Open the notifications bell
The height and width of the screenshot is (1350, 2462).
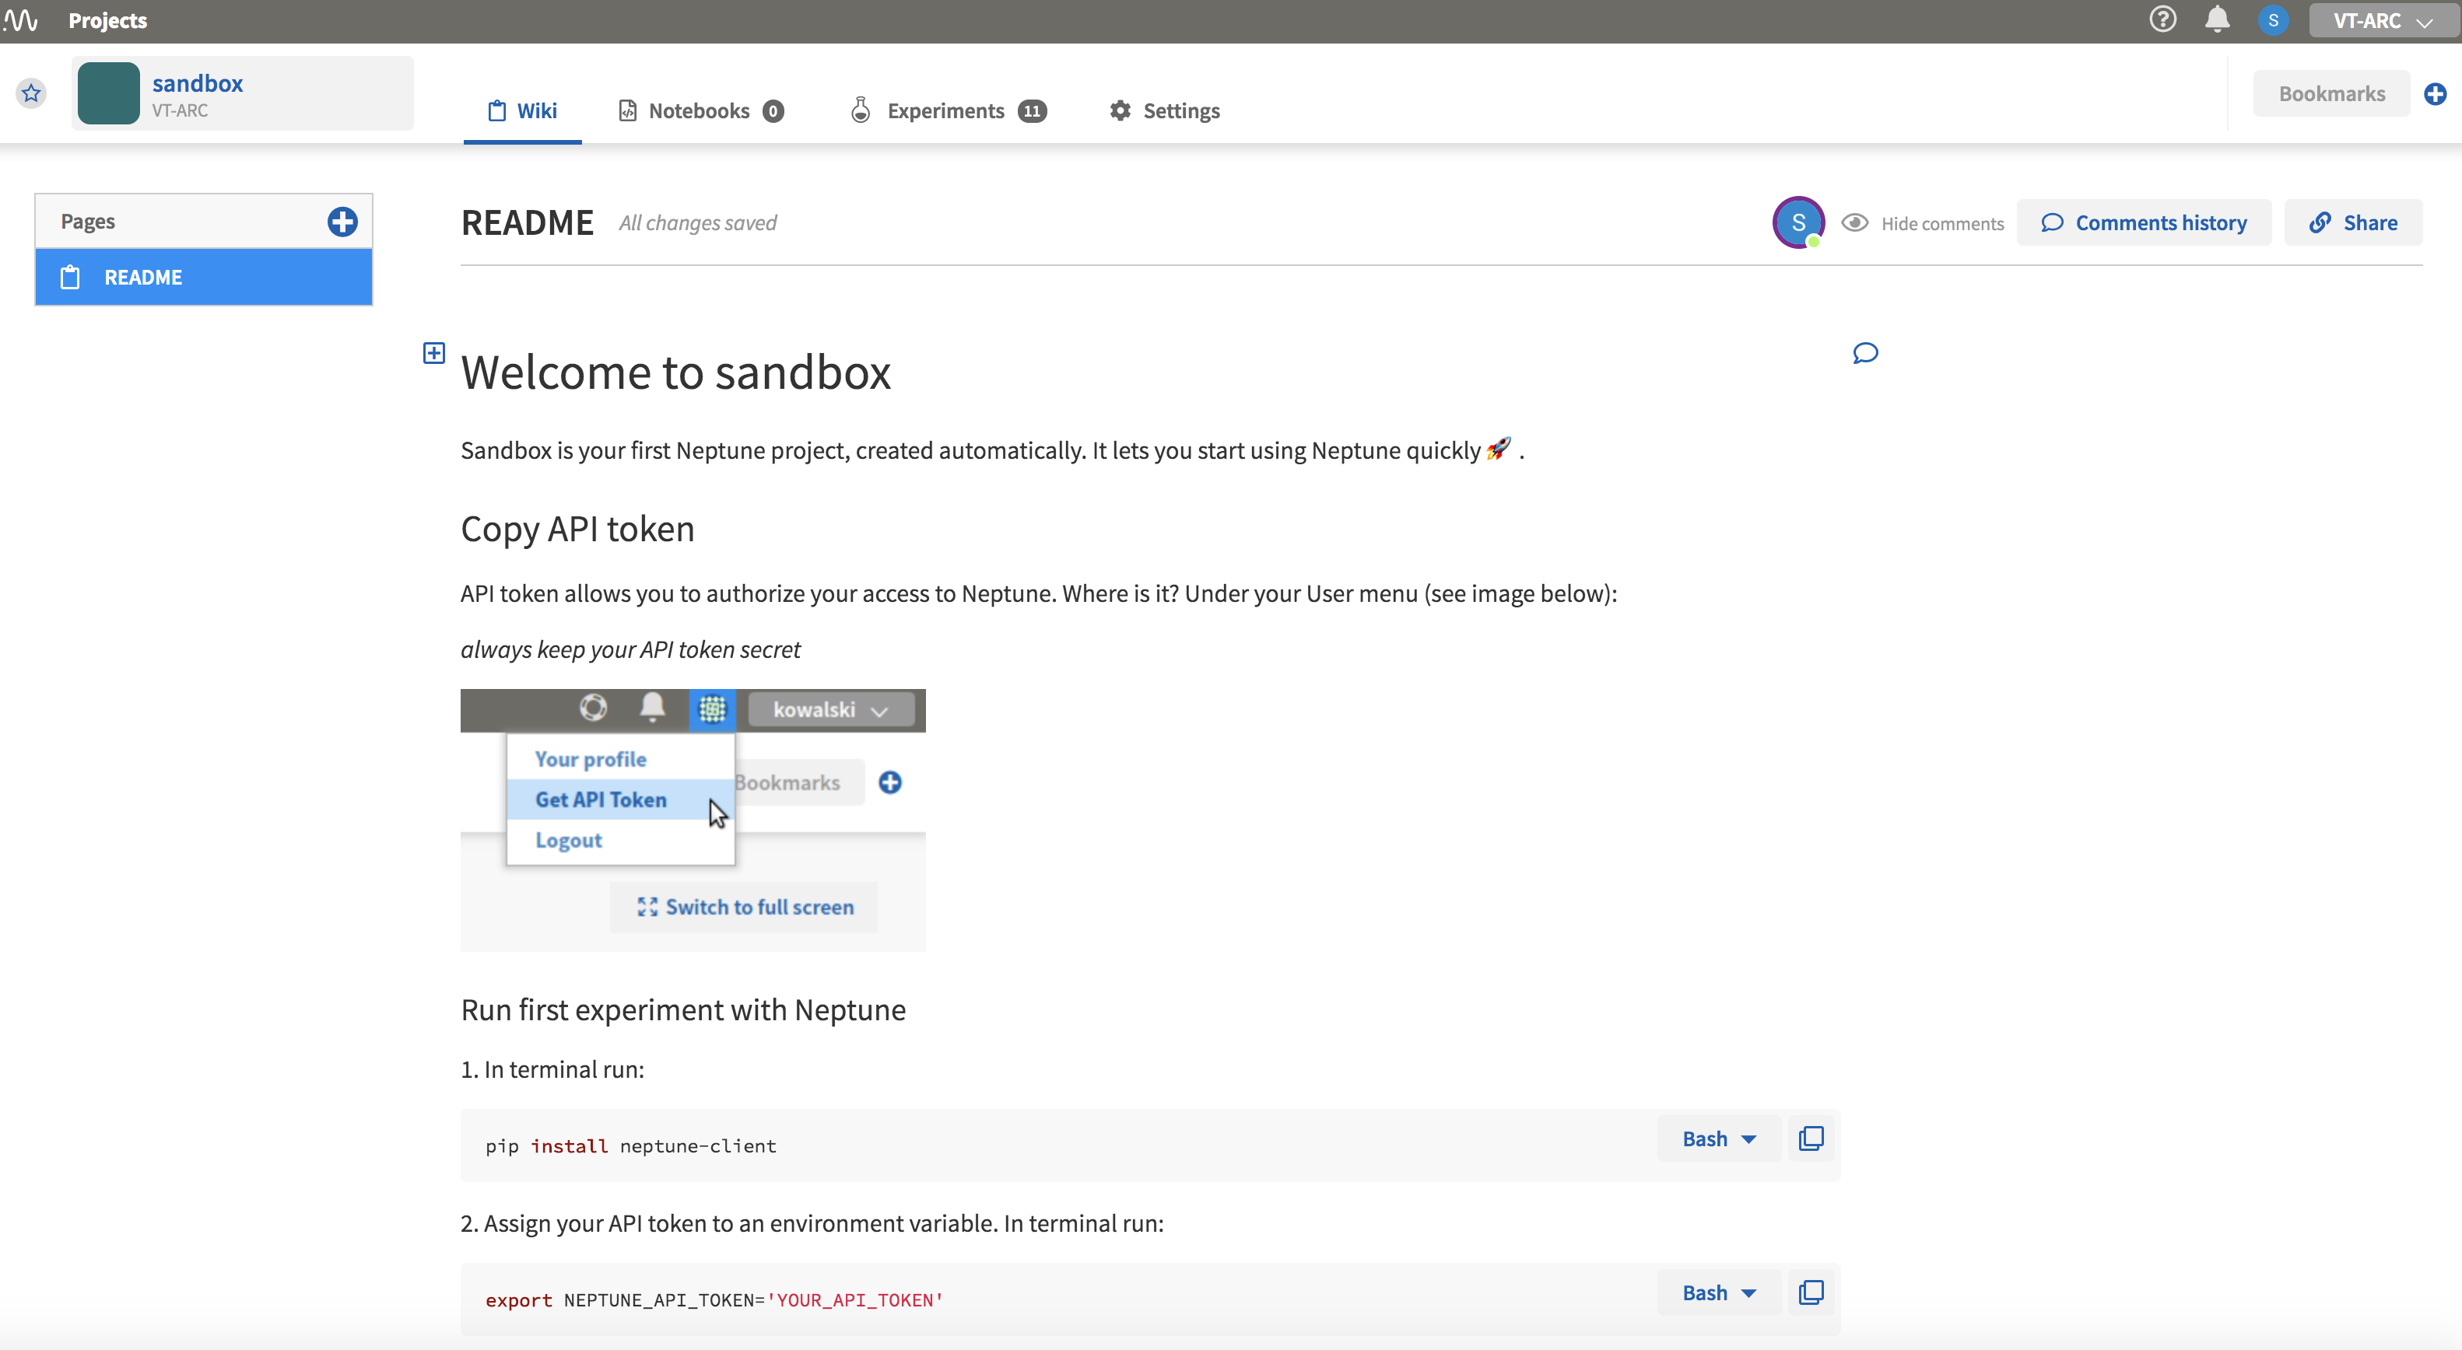pyautogui.click(x=2218, y=20)
